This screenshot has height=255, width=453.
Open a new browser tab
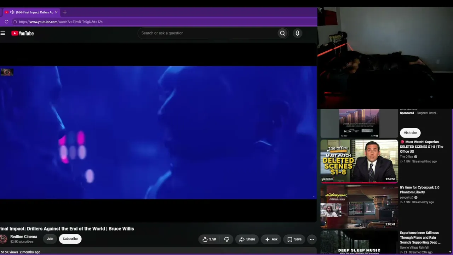click(x=65, y=12)
